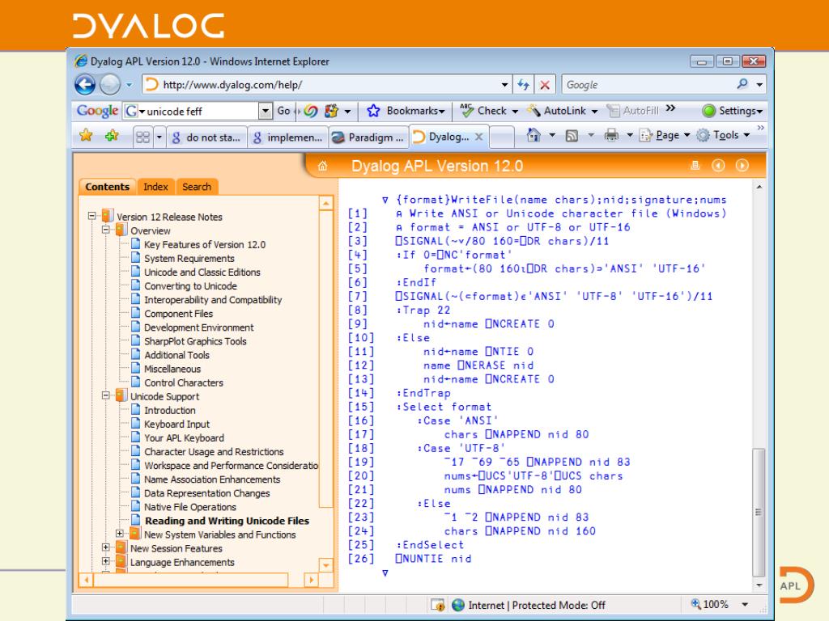The image size is (829, 621).
Task: Open the Converting to Unicode topic
Action: pos(190,285)
